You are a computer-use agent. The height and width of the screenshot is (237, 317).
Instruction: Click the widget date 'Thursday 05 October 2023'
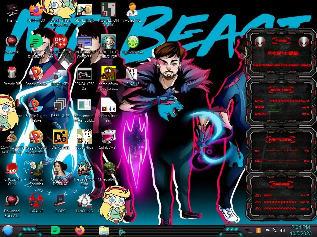[x=281, y=65]
